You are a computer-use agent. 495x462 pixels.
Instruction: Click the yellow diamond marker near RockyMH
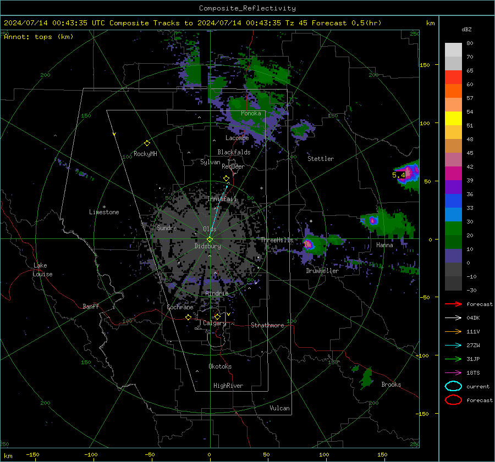tap(147, 143)
